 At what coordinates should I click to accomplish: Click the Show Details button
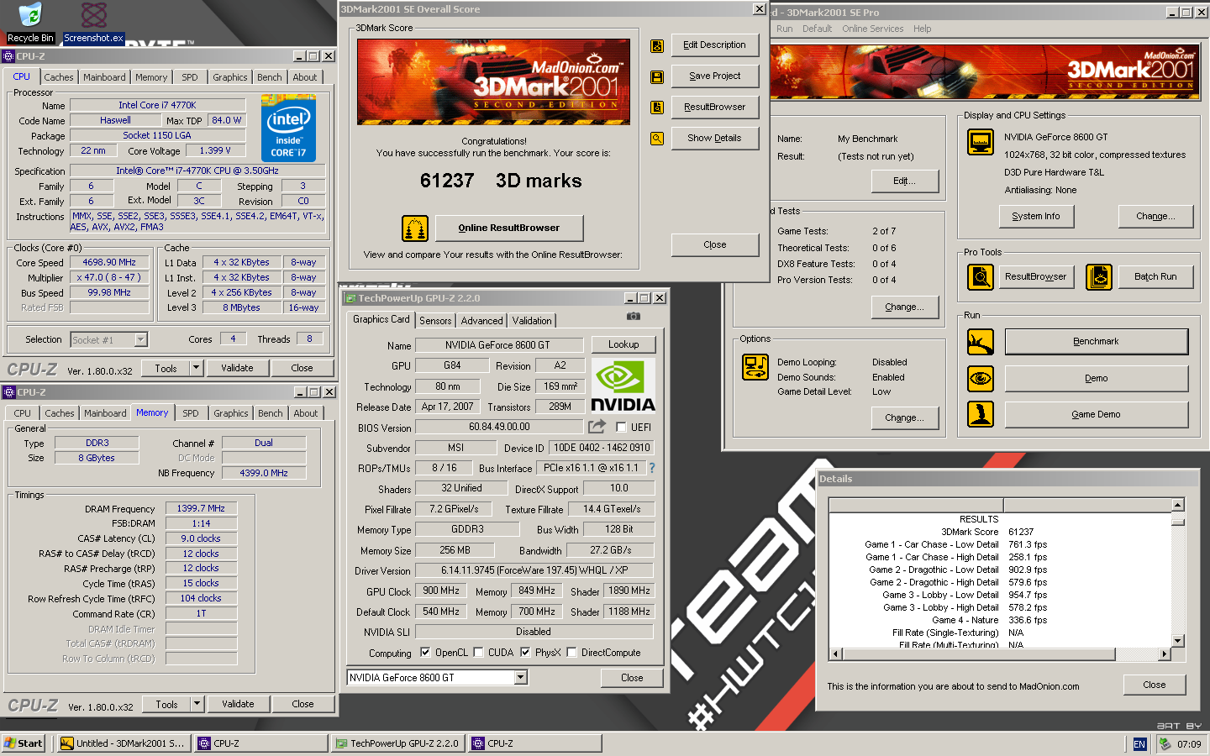714,138
